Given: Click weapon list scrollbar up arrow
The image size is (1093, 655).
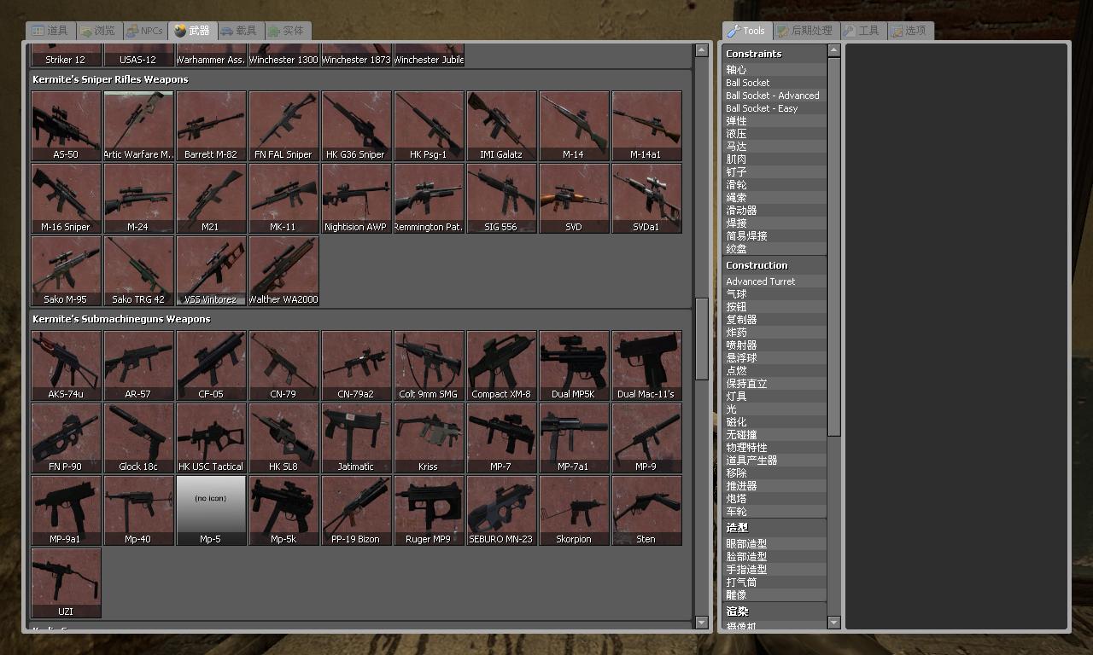Looking at the screenshot, I should [x=702, y=50].
